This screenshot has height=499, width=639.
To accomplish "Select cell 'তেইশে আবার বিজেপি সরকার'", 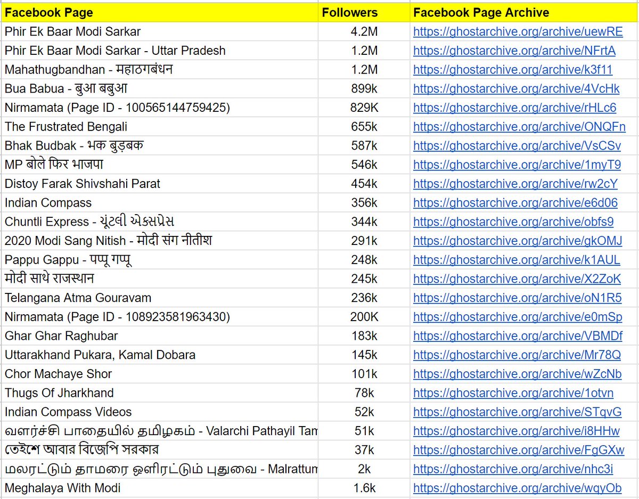I will coord(159,450).
